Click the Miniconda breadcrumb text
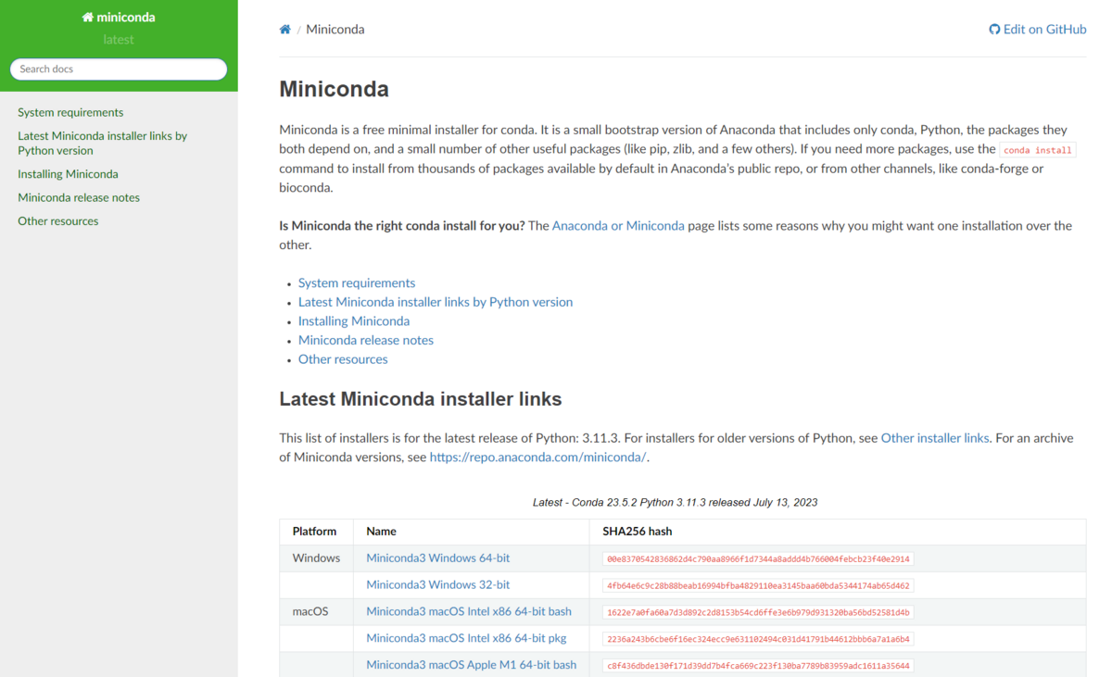The height and width of the screenshot is (677, 1112). (335, 30)
